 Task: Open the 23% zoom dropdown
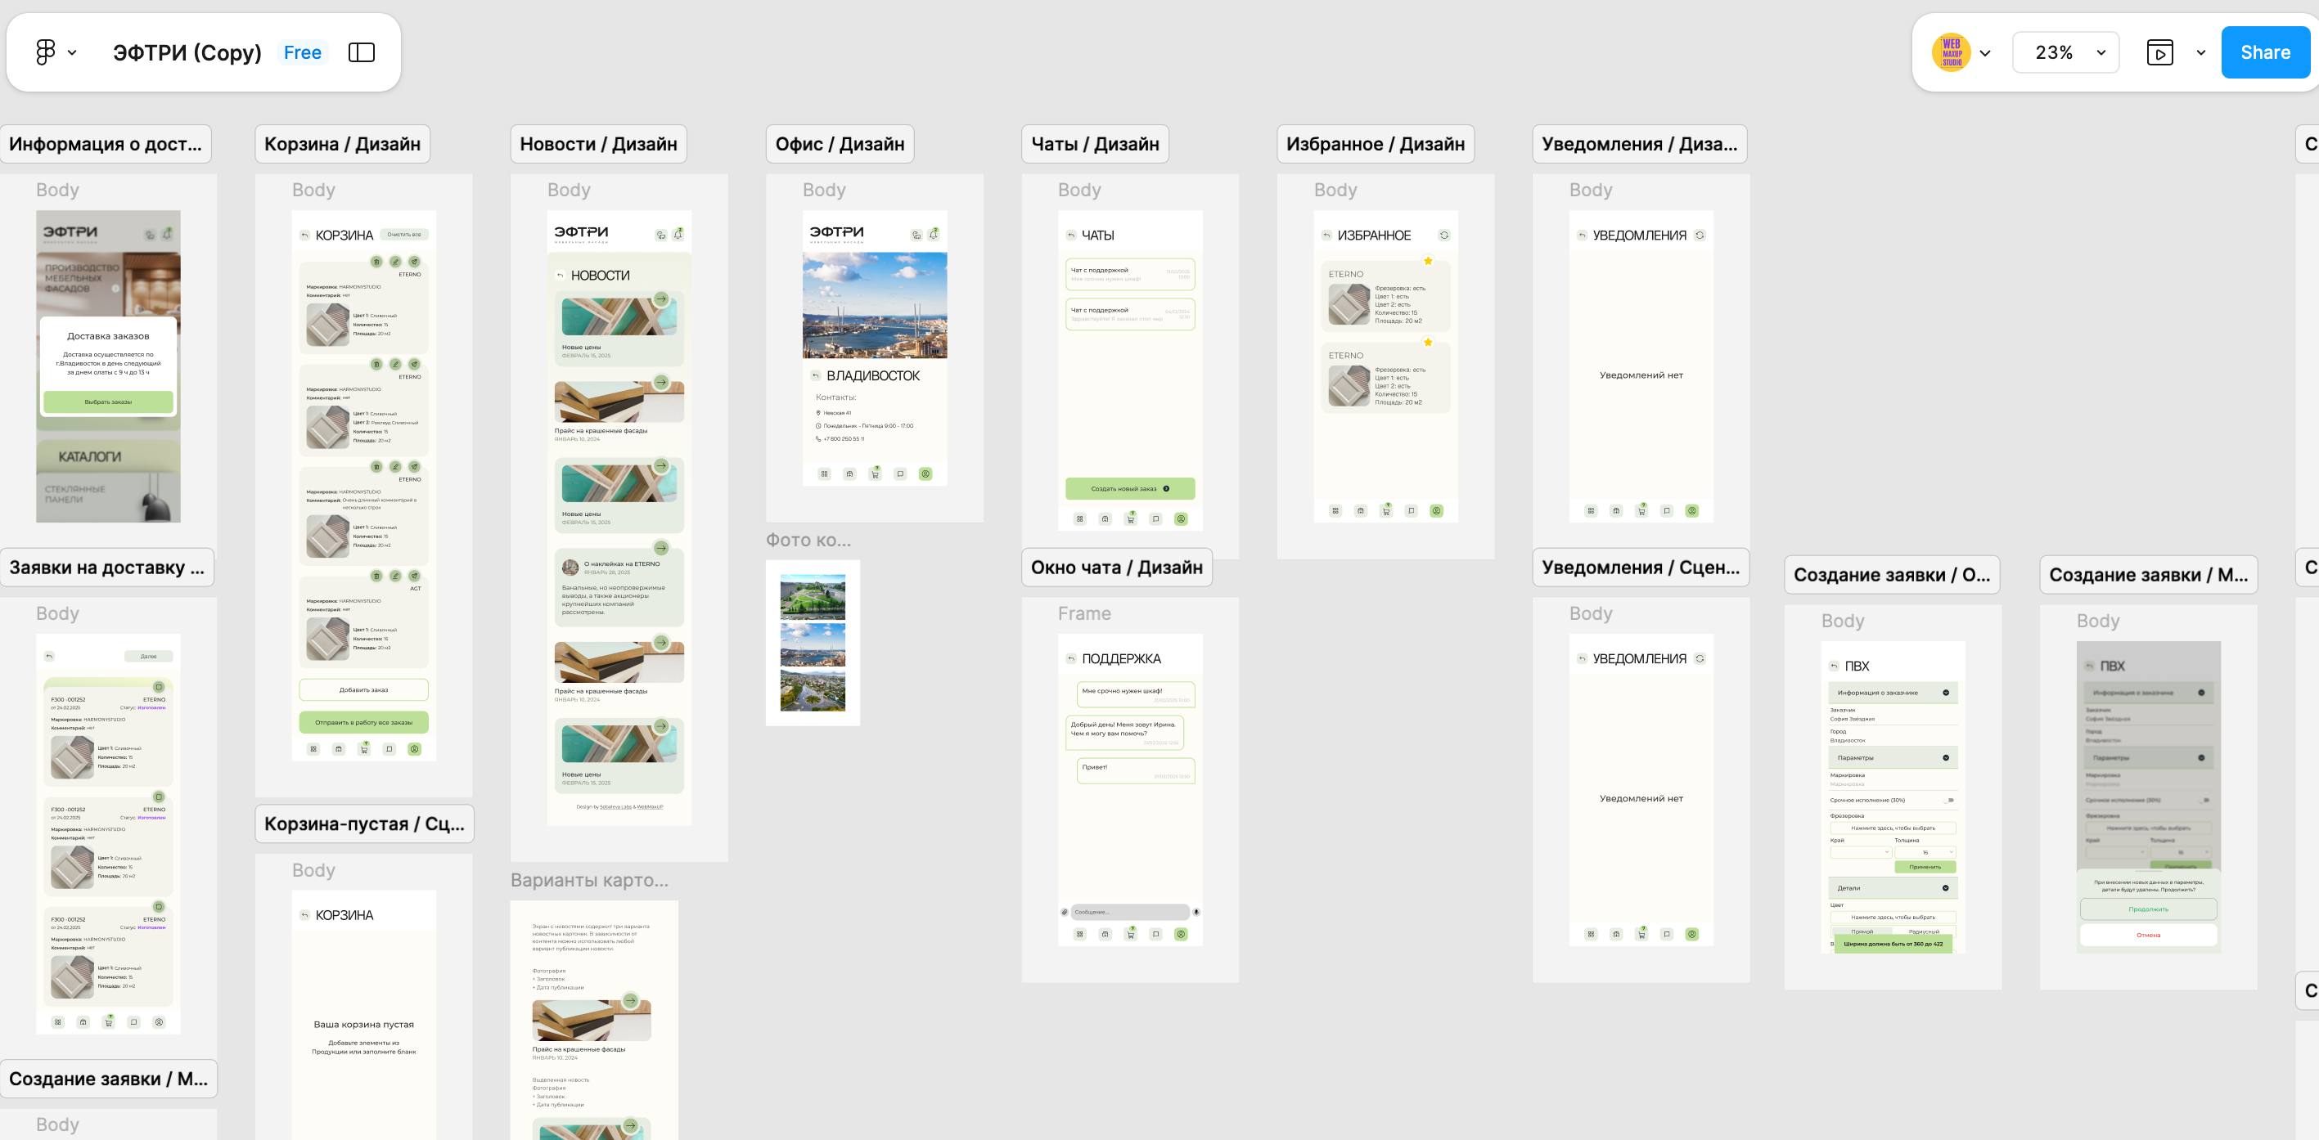2065,52
